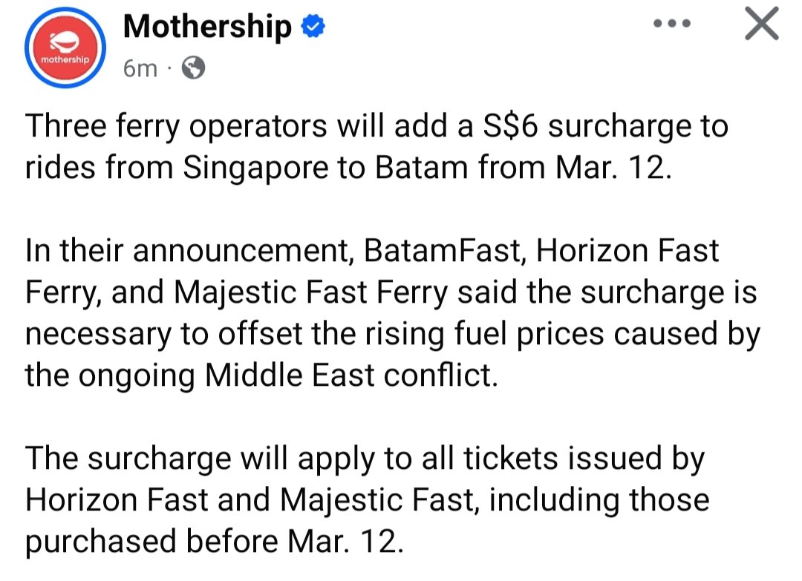Click 'Majestic Fast Ferry' in the second paragraph
The width and height of the screenshot is (802, 581).
pos(310,293)
